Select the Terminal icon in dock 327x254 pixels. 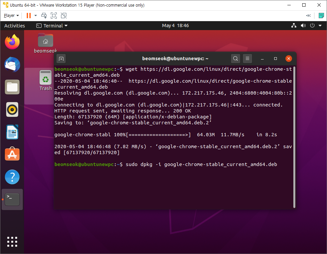coord(12,199)
